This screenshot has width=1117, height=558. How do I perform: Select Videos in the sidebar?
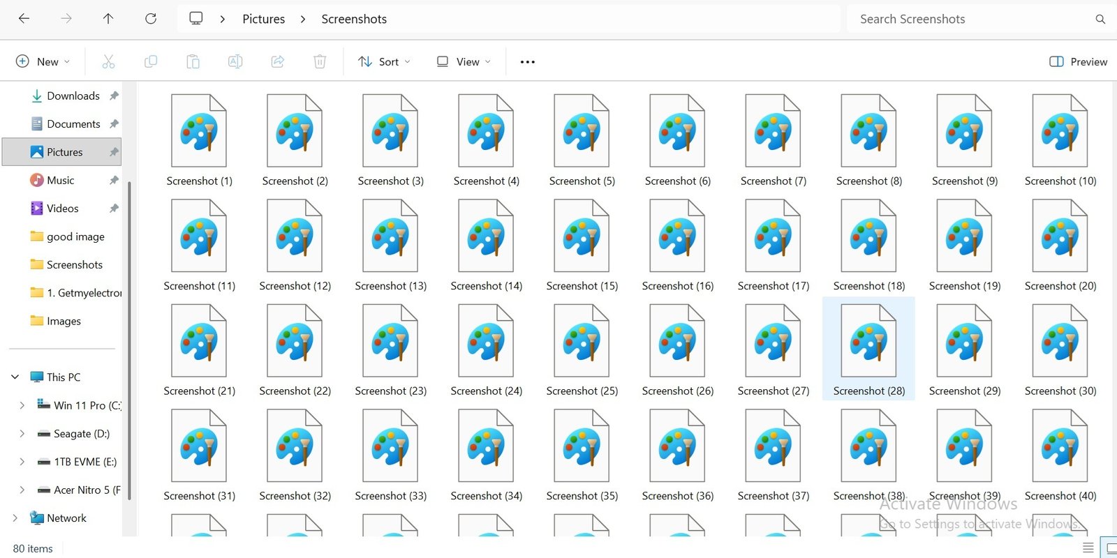[x=62, y=209]
